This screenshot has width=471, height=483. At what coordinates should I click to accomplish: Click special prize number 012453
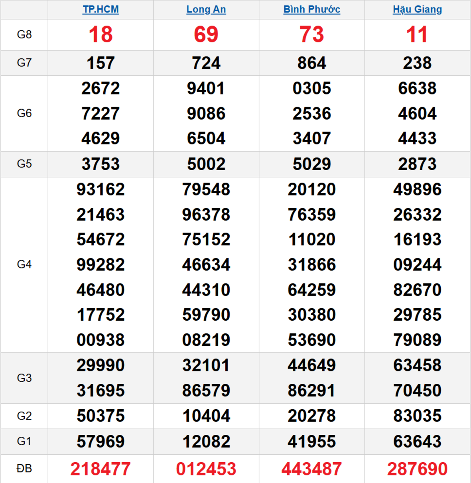point(206,469)
